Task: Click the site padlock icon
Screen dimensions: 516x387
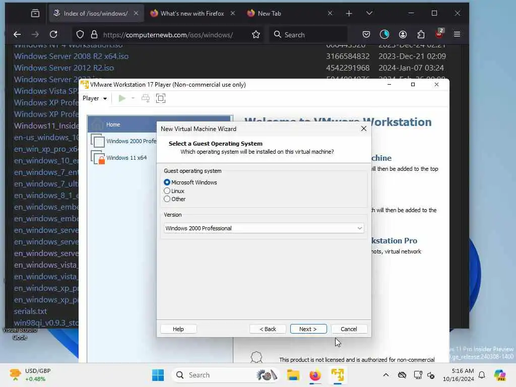Action: [x=94, y=35]
